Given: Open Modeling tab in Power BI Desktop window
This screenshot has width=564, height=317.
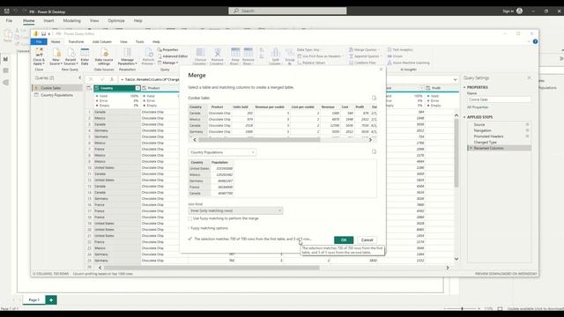Looking at the screenshot, I should coord(72,21).
